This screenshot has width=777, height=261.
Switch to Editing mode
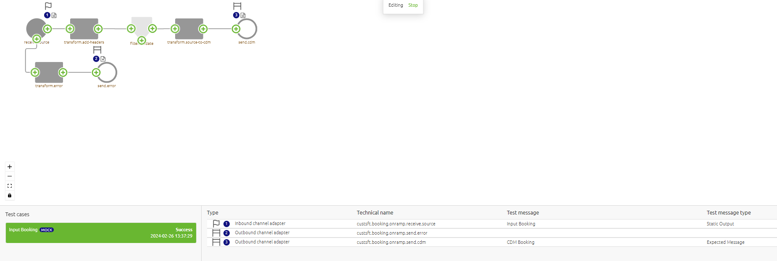[x=396, y=5]
